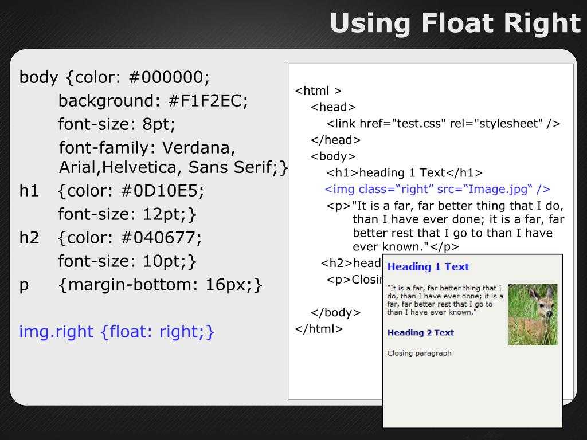This screenshot has height=440, width=587.
Task: Click the opening <html> tag
Action: coord(318,91)
